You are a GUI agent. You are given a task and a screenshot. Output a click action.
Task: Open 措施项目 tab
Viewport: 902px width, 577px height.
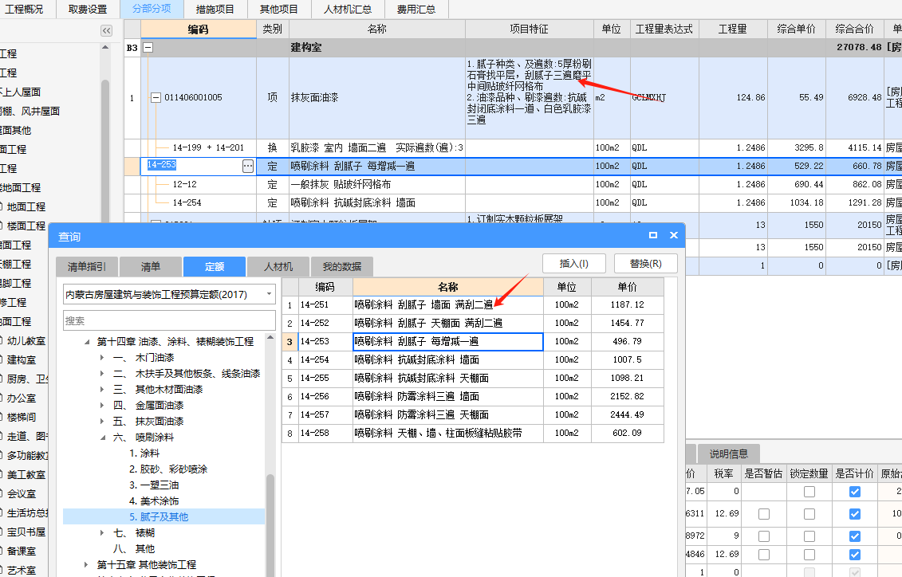tap(215, 10)
